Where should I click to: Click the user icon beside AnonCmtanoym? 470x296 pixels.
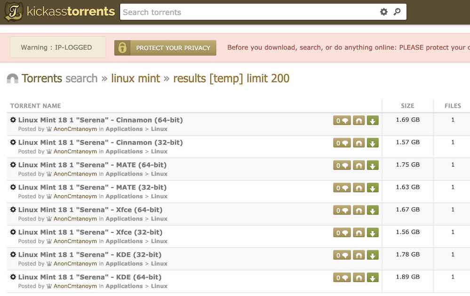49,129
